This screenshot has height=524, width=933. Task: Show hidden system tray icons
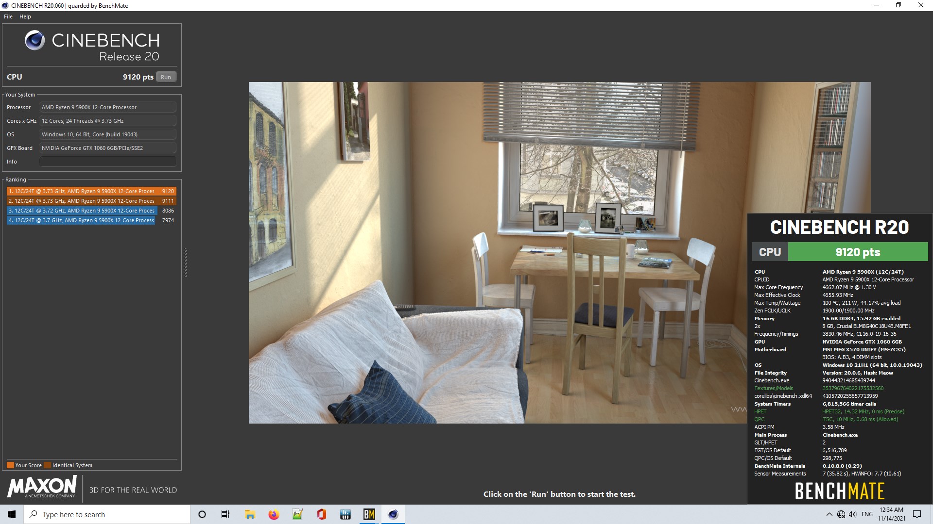coord(829,514)
